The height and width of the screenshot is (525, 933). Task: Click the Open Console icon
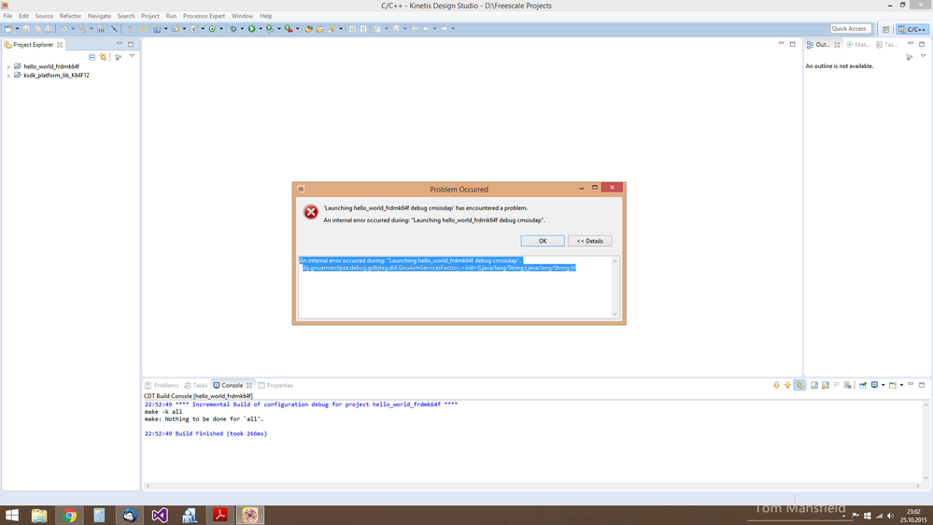click(x=893, y=385)
